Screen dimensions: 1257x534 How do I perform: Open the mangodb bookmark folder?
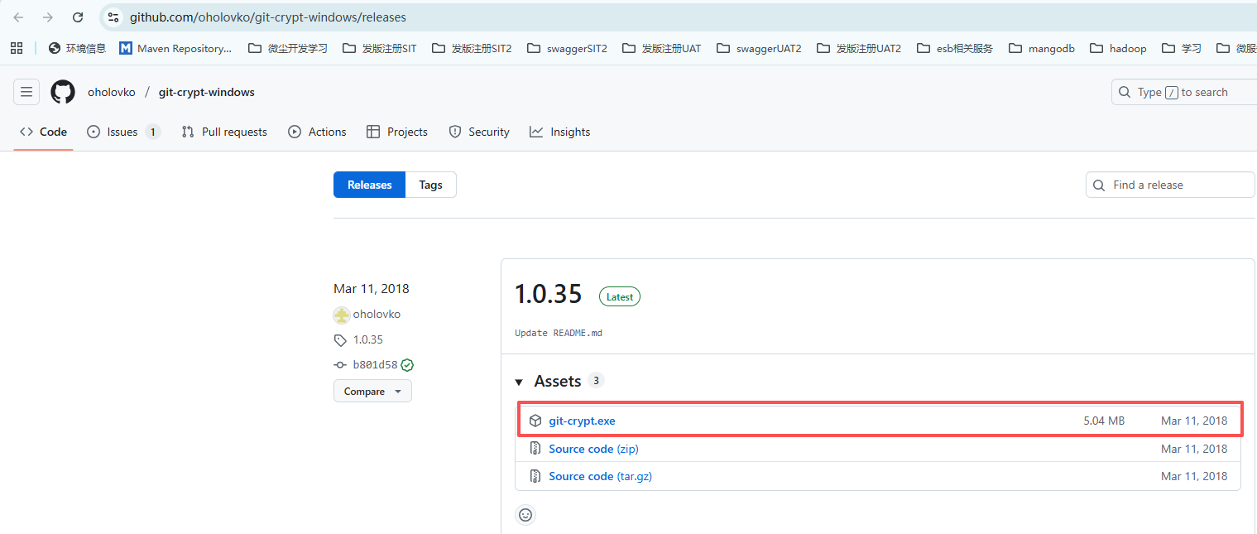pos(1041,48)
